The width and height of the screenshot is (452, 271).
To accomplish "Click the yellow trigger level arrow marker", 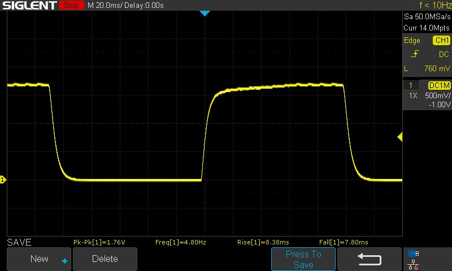I will point(399,137).
